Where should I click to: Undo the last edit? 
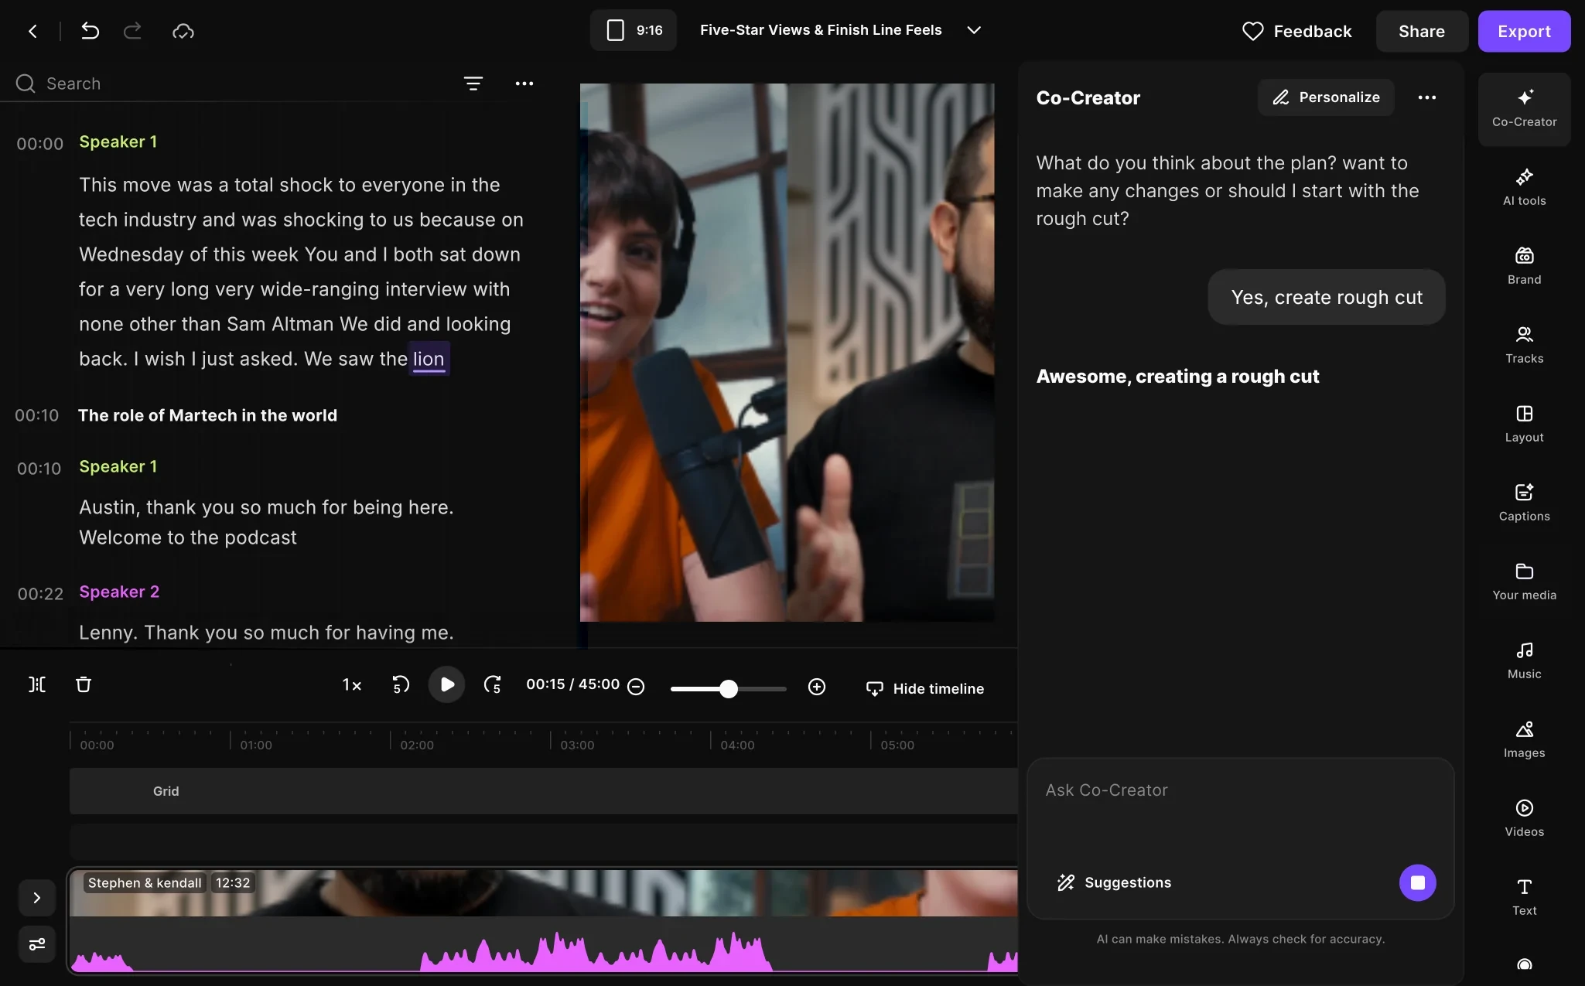coord(90,31)
